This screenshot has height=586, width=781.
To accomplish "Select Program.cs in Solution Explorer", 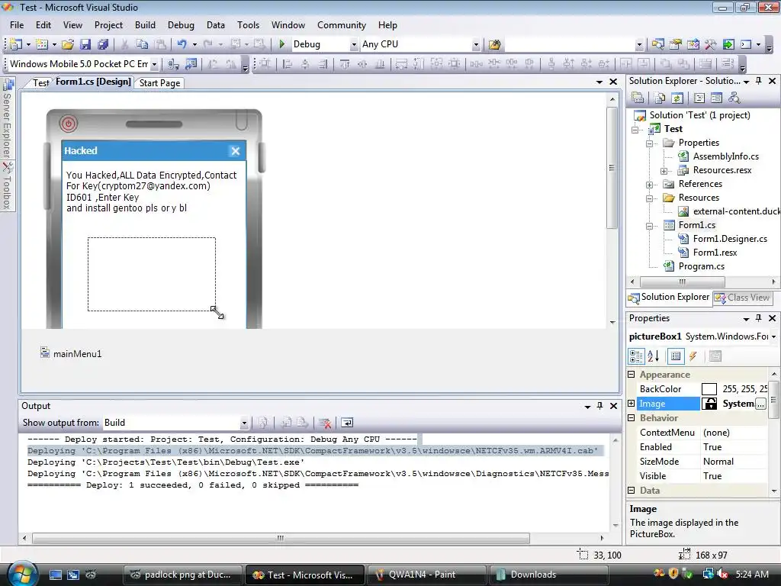I will click(702, 266).
